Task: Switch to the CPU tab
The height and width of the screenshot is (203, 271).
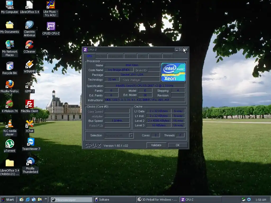Action: coord(89,56)
